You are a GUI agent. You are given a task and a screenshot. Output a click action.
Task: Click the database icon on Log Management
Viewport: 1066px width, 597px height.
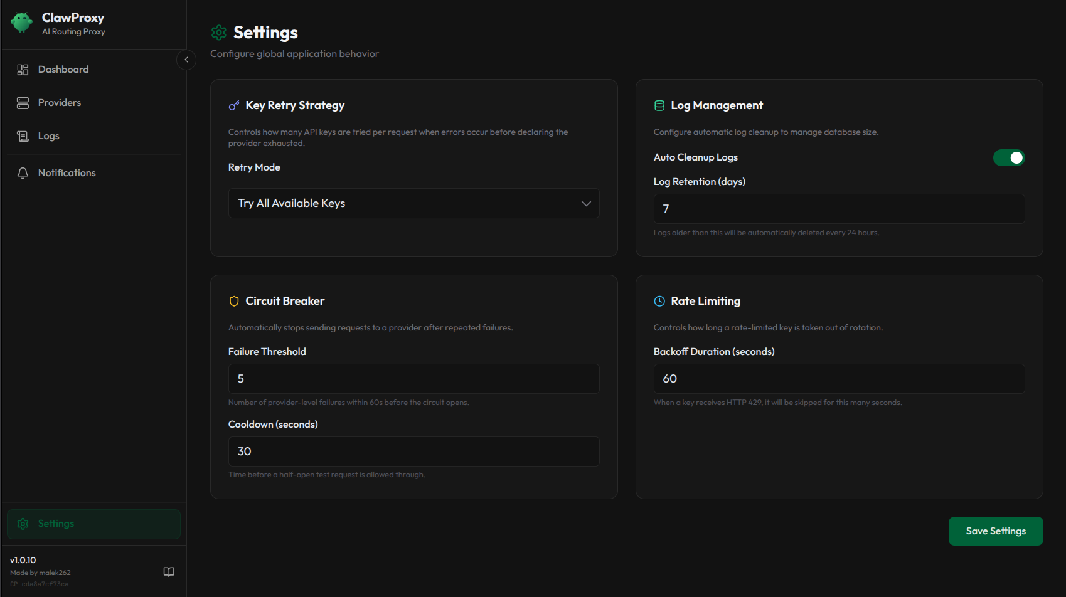coord(659,105)
